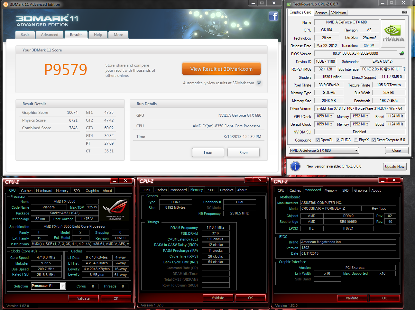415x310 pixels.
Task: Click the Physics Score value 8721
Action: pyautogui.click(x=73, y=120)
